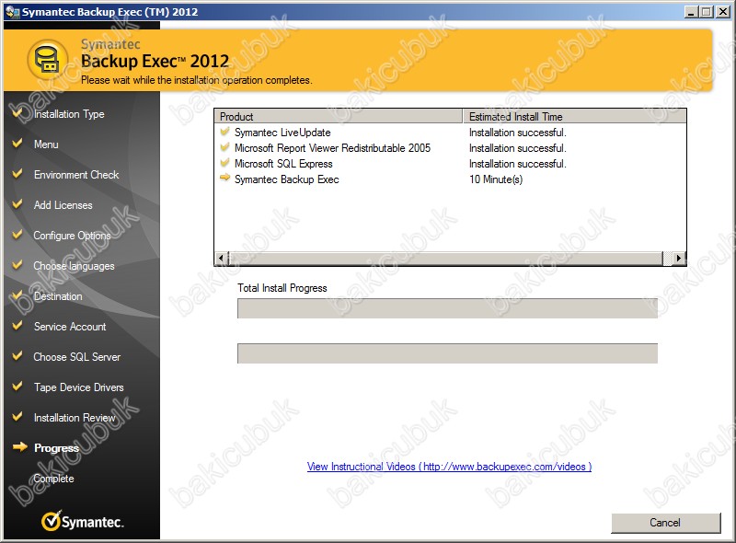The width and height of the screenshot is (736, 543).
Task: Select the Environment Check step
Action: coord(76,175)
